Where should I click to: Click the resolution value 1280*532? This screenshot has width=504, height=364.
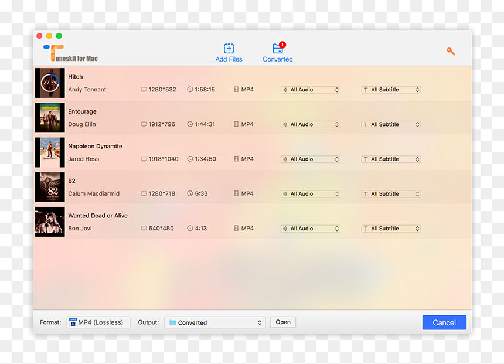pyautogui.click(x=162, y=90)
